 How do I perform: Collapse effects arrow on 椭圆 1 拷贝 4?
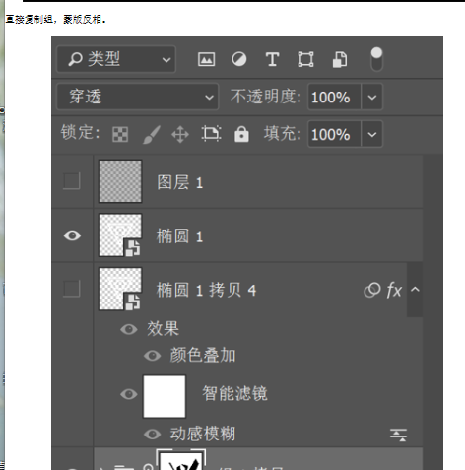415,290
